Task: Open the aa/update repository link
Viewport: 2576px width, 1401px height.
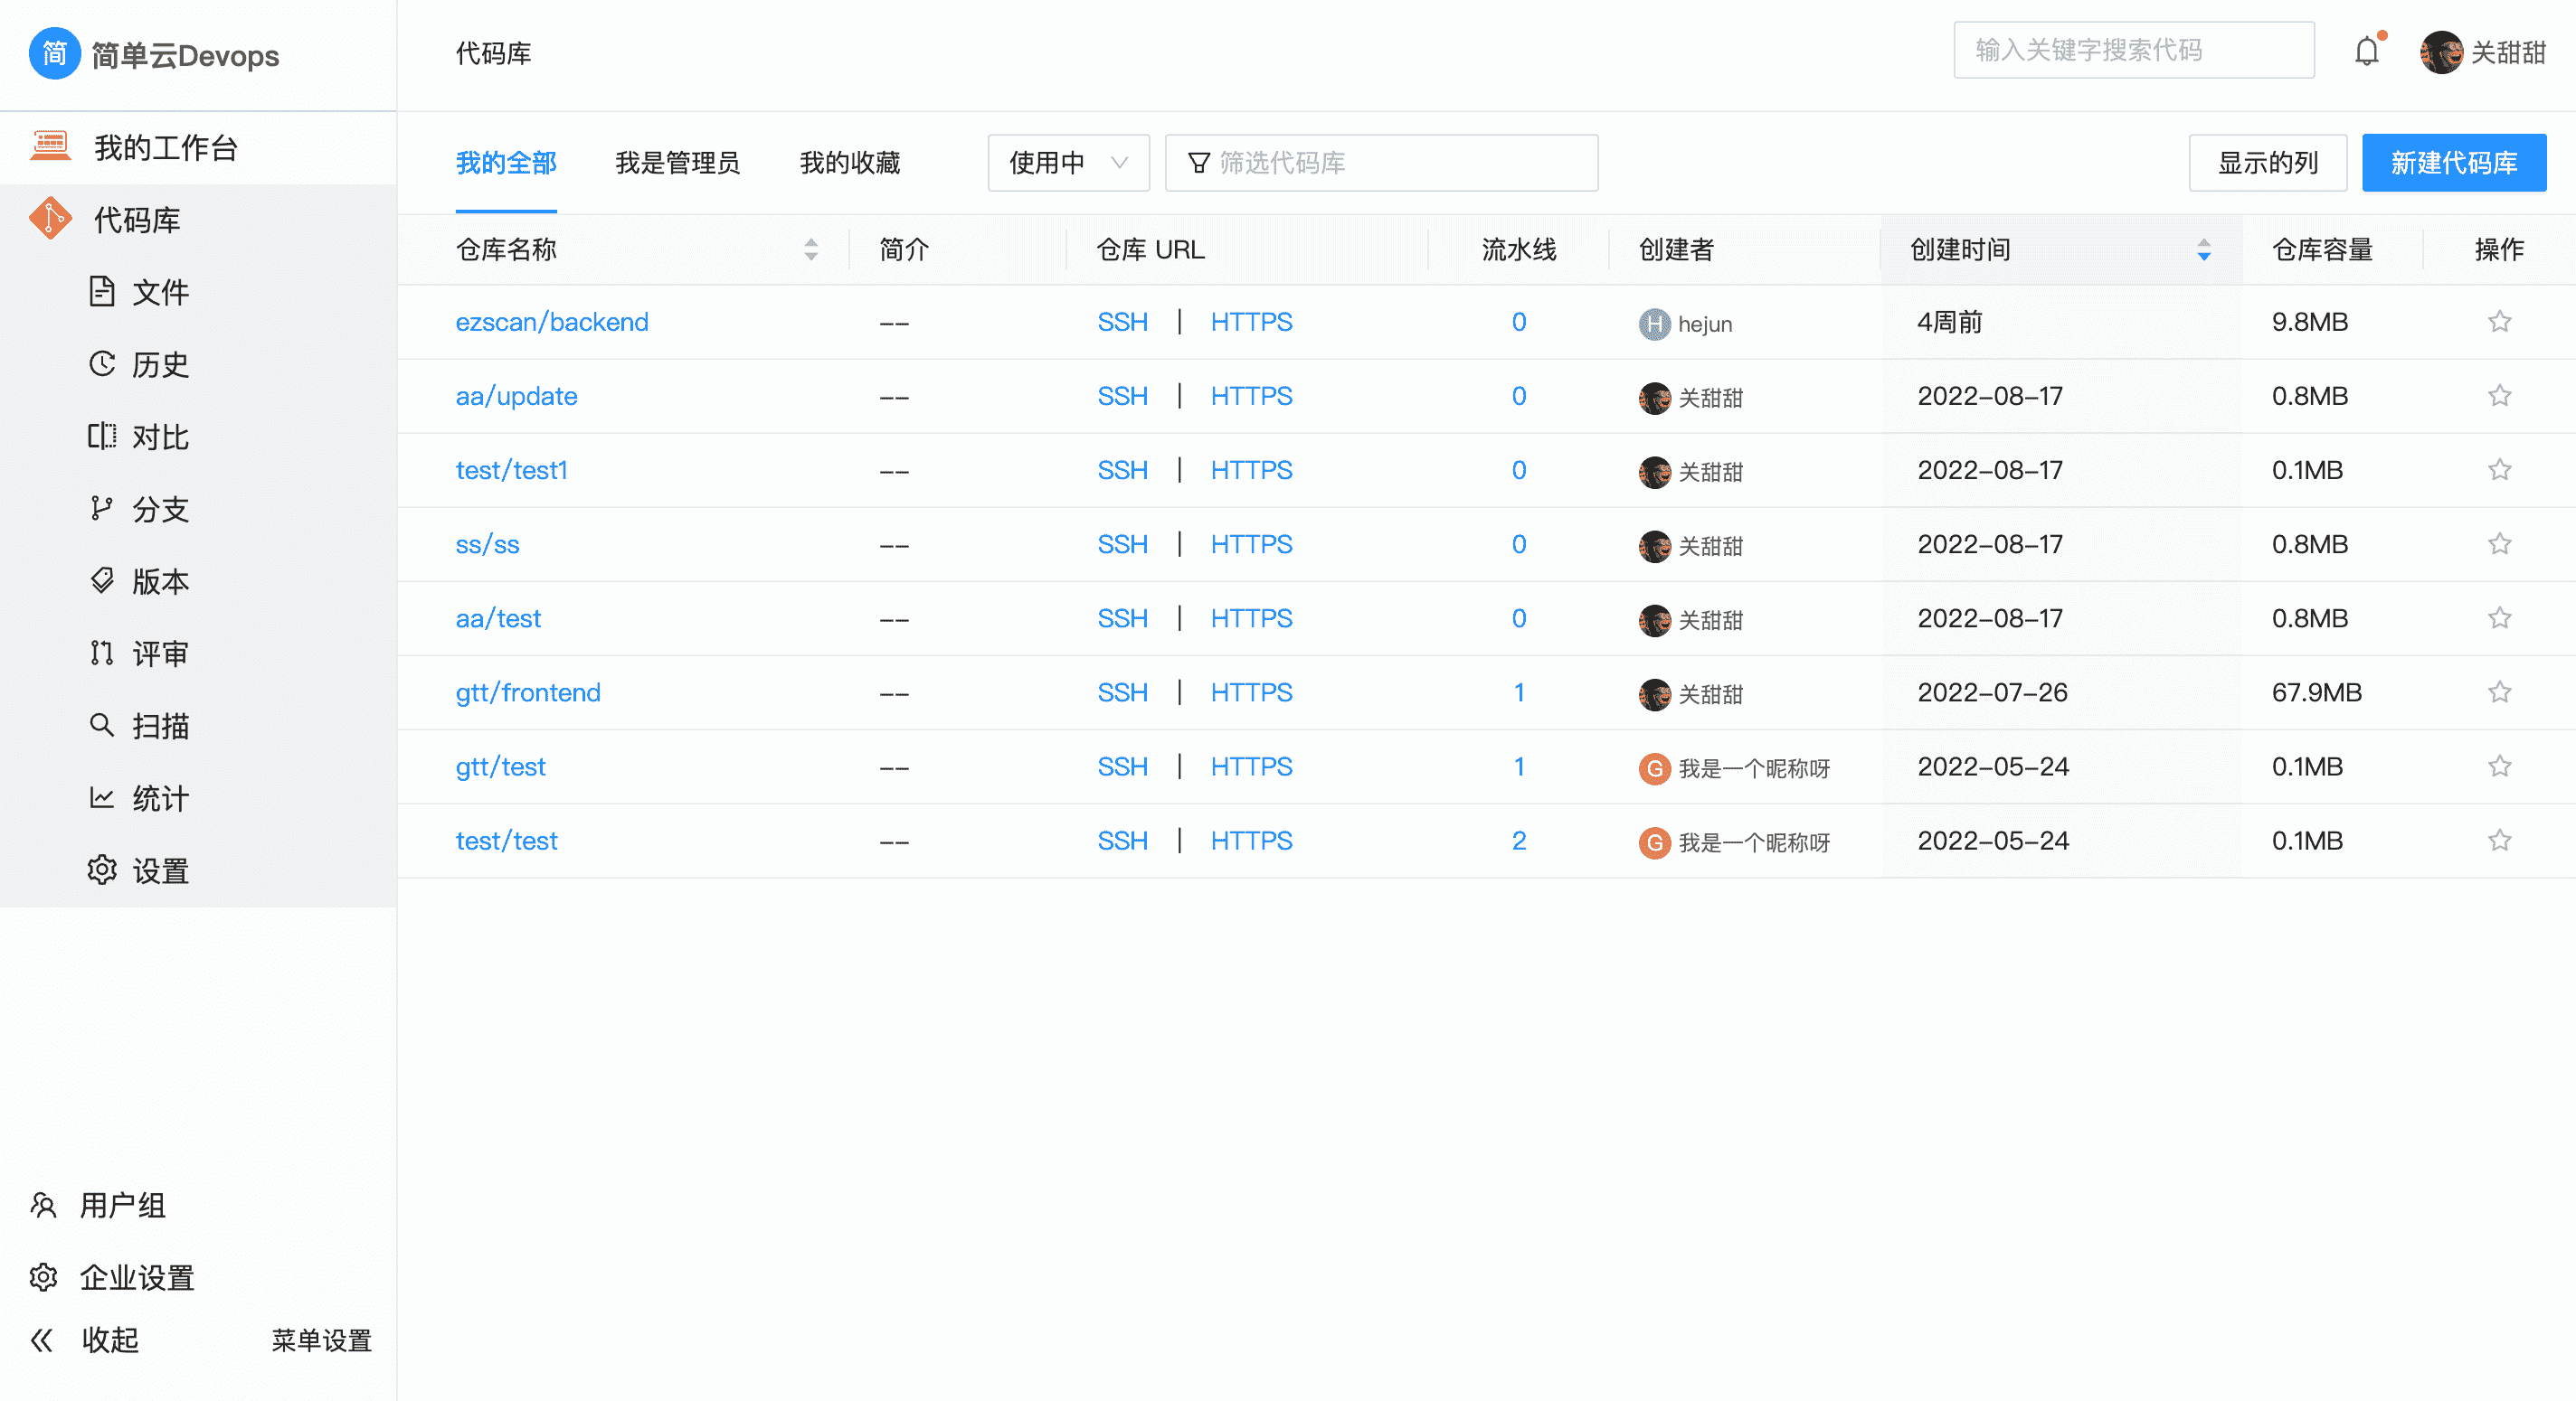Action: coord(516,397)
